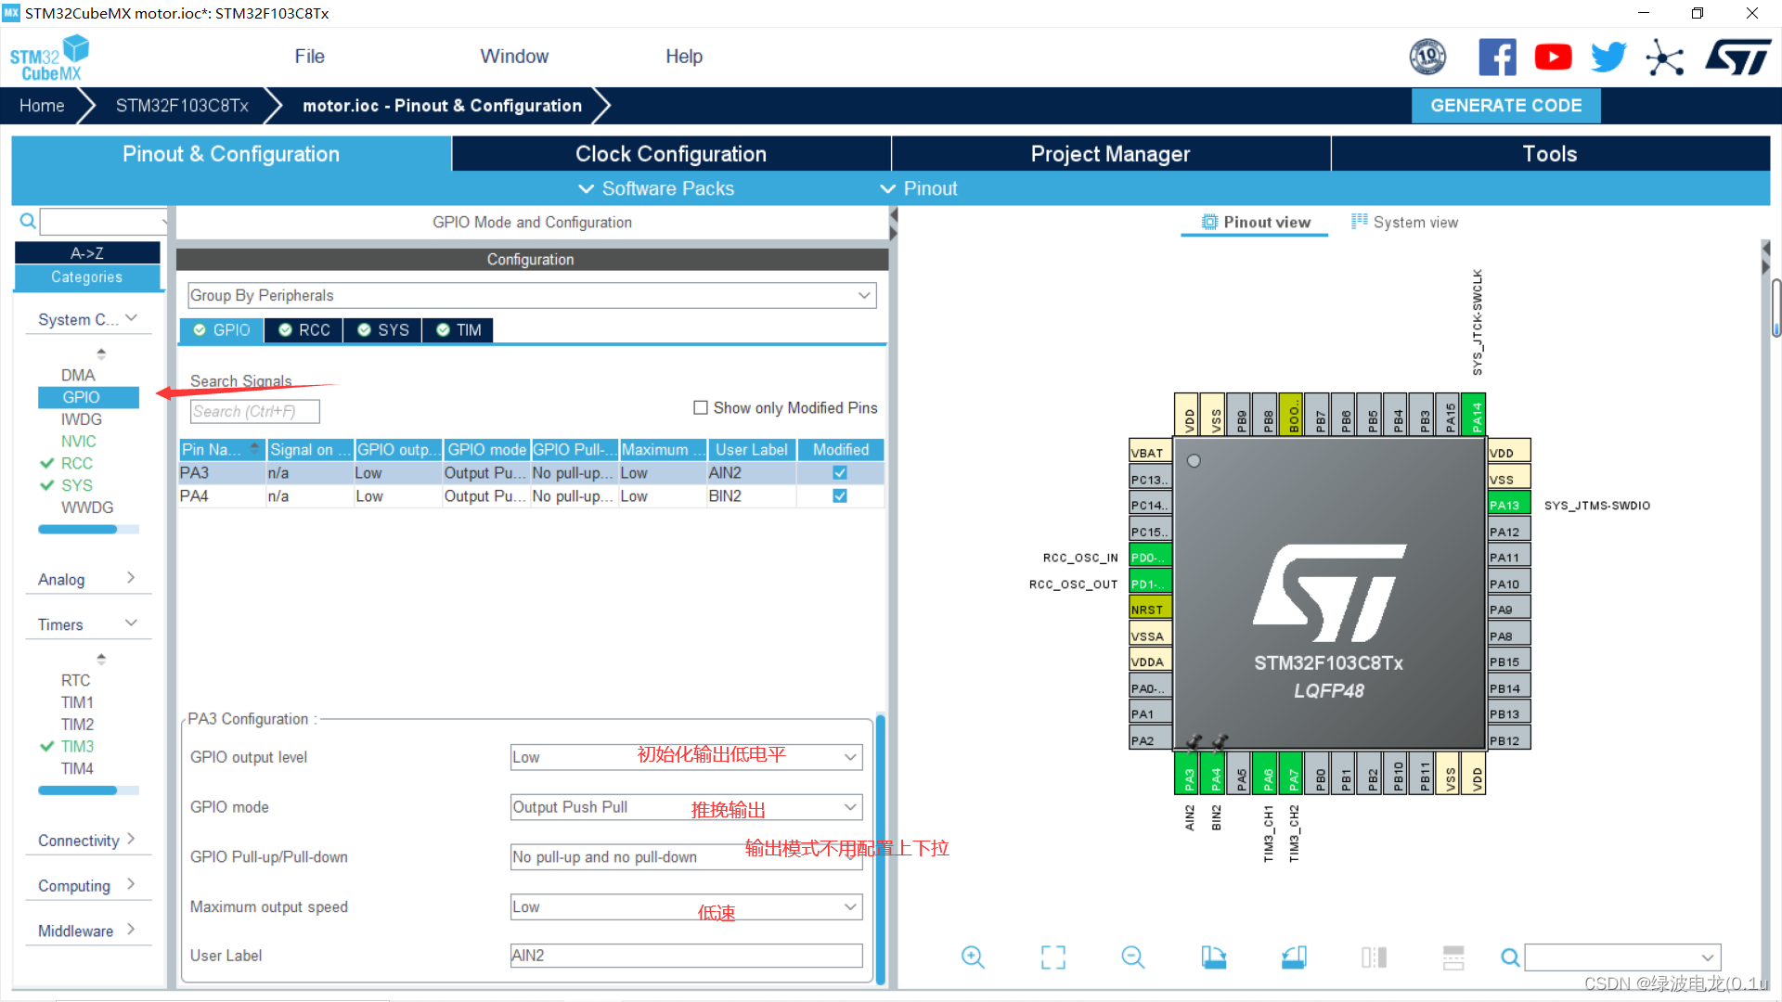Select NVIC in System Core list
Viewport: 1782px width, 1002px height.
click(78, 442)
